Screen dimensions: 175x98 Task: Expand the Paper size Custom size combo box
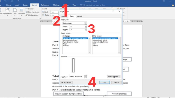pyautogui.click(x=75, y=23)
